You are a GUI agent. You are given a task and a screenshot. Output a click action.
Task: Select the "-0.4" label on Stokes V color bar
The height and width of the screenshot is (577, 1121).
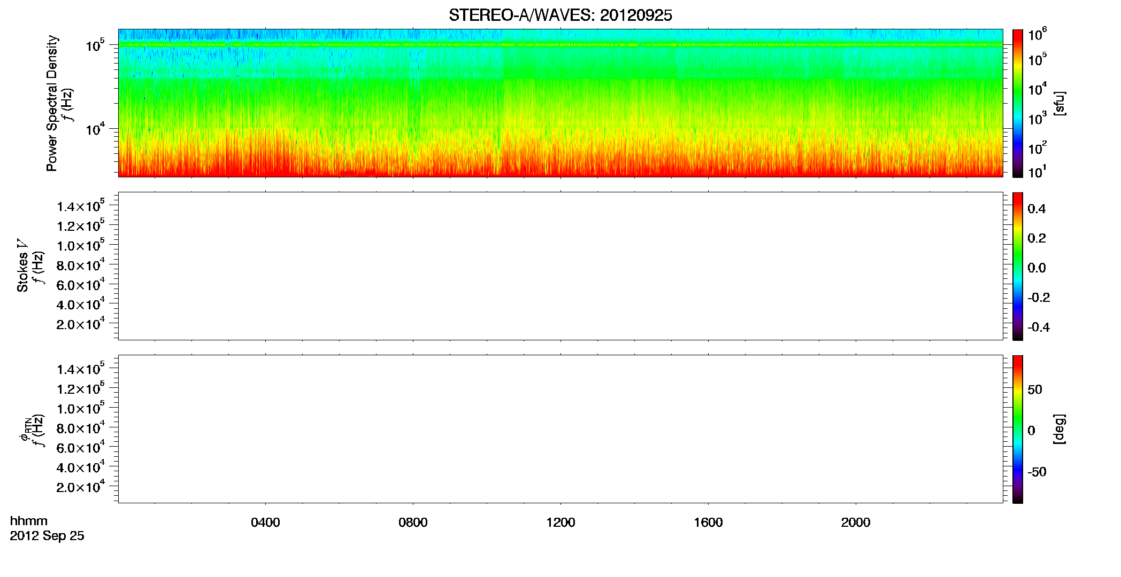pyautogui.click(x=1039, y=327)
